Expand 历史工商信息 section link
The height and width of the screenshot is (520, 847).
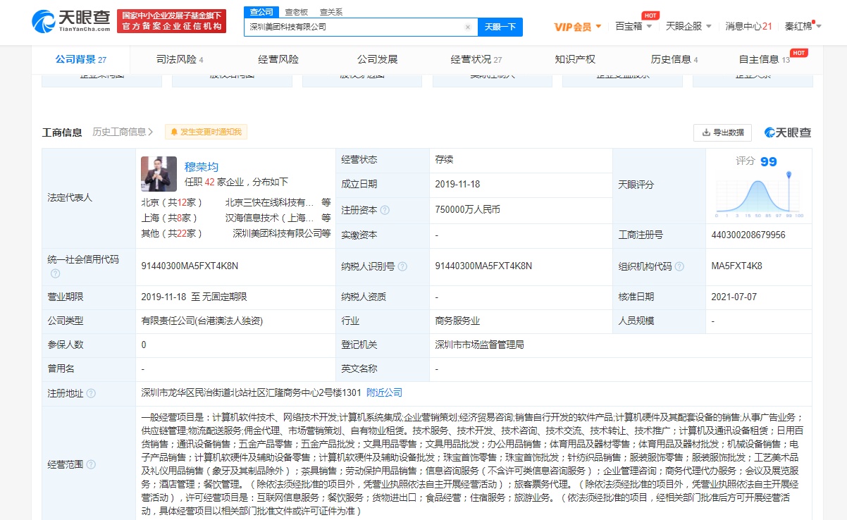coord(123,132)
